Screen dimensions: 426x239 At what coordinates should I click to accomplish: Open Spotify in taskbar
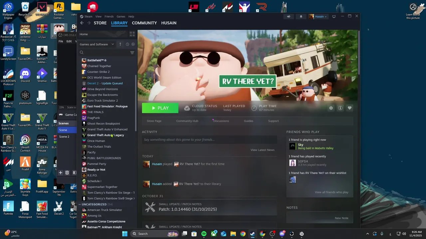pyautogui.click(x=204, y=234)
